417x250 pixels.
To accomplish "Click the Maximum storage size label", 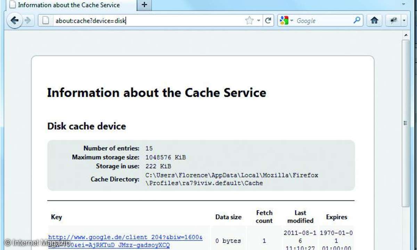I will point(106,157).
